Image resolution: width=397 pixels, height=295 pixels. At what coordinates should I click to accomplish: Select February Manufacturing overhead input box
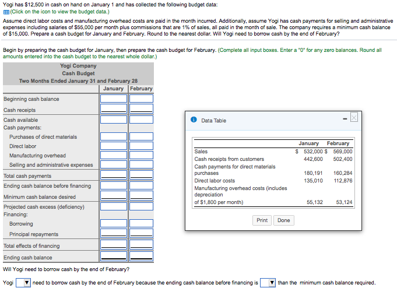[x=141, y=155]
